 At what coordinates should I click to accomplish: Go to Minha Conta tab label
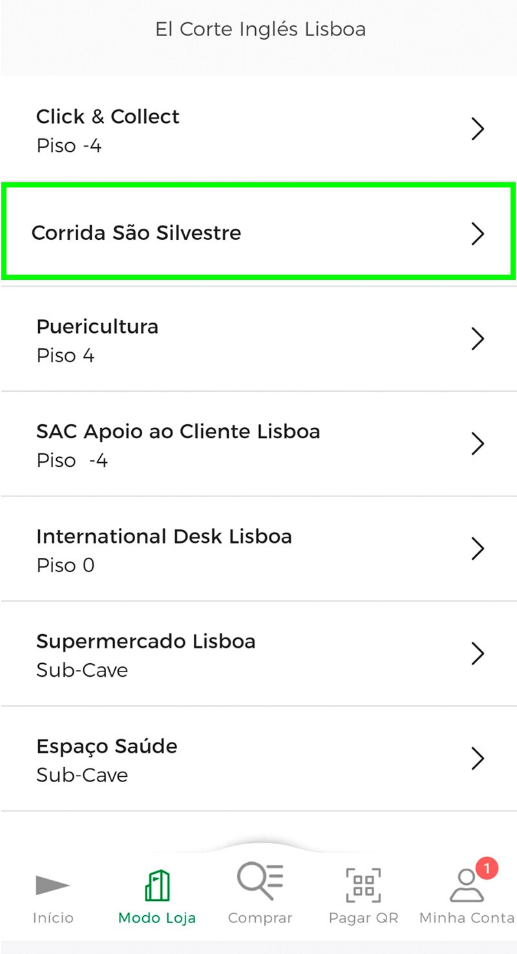[466, 918]
